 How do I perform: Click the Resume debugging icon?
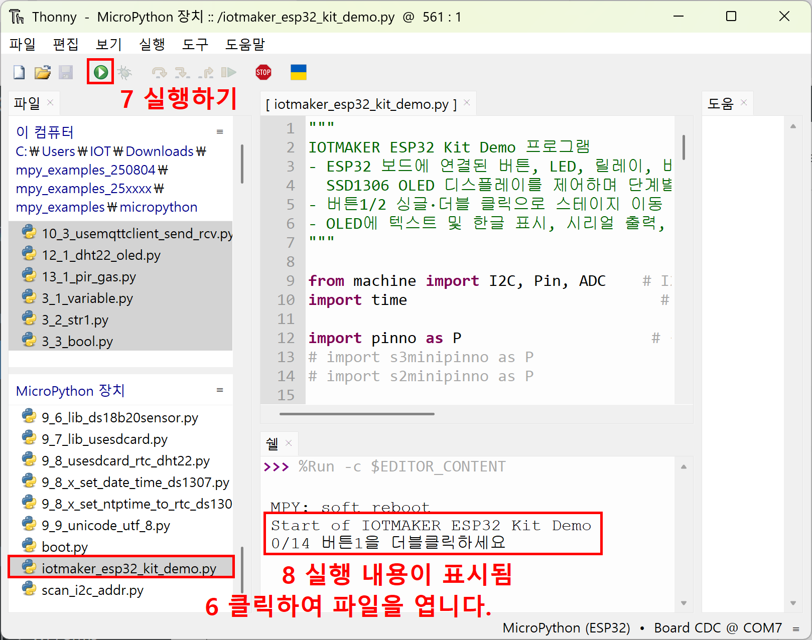pyautogui.click(x=229, y=73)
